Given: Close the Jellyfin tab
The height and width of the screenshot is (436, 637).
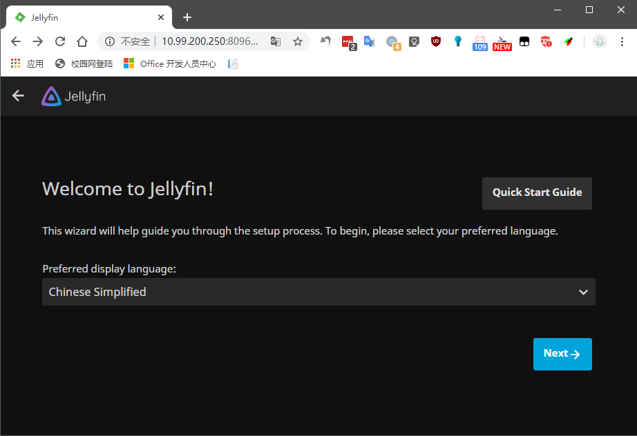Looking at the screenshot, I should click(x=161, y=17).
